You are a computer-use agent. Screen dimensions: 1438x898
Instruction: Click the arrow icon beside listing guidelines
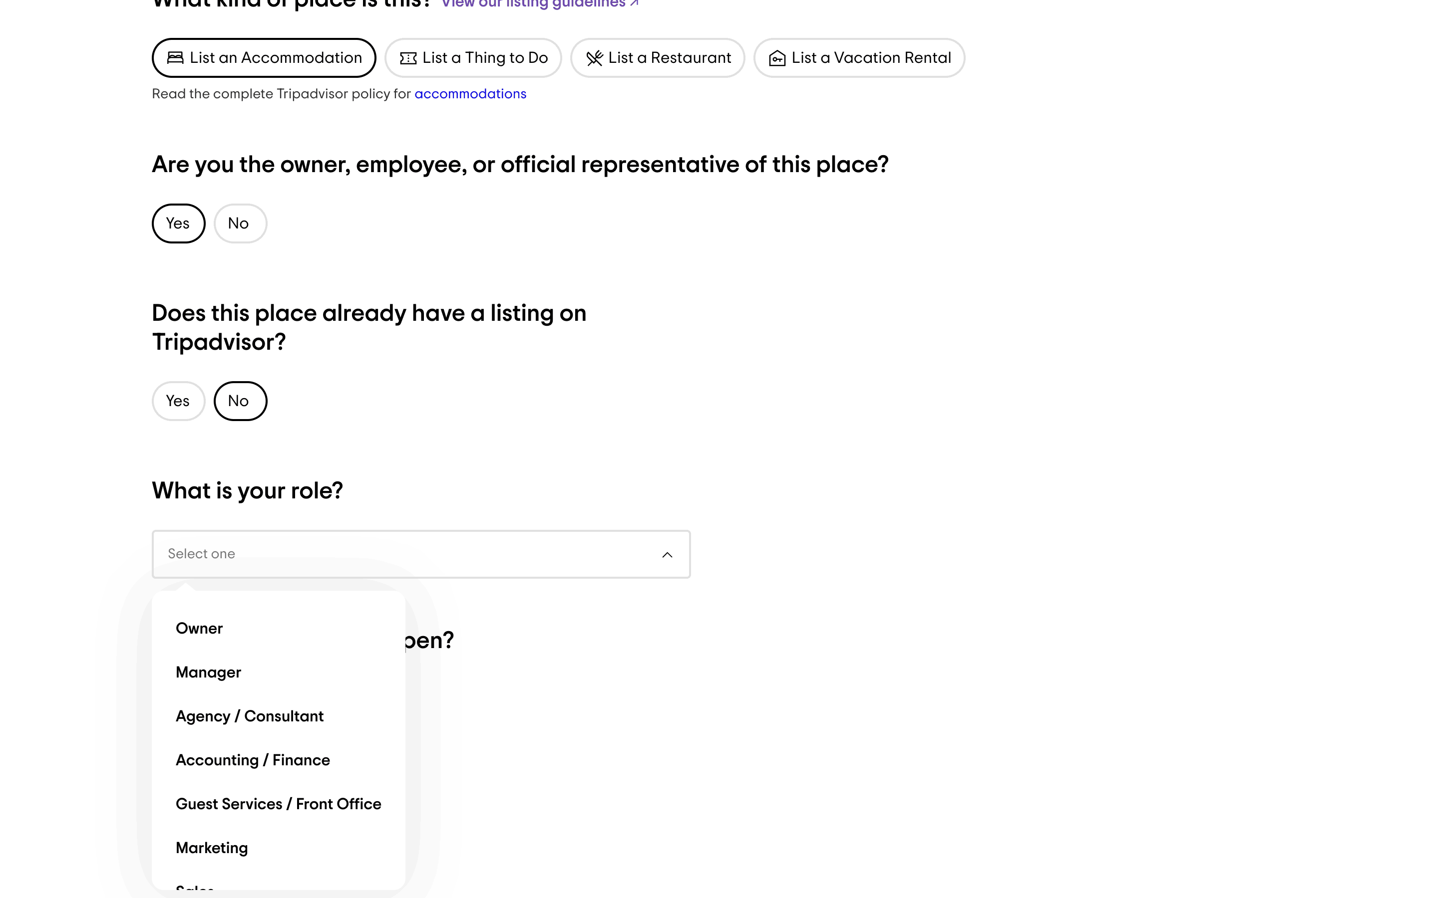pos(635,3)
